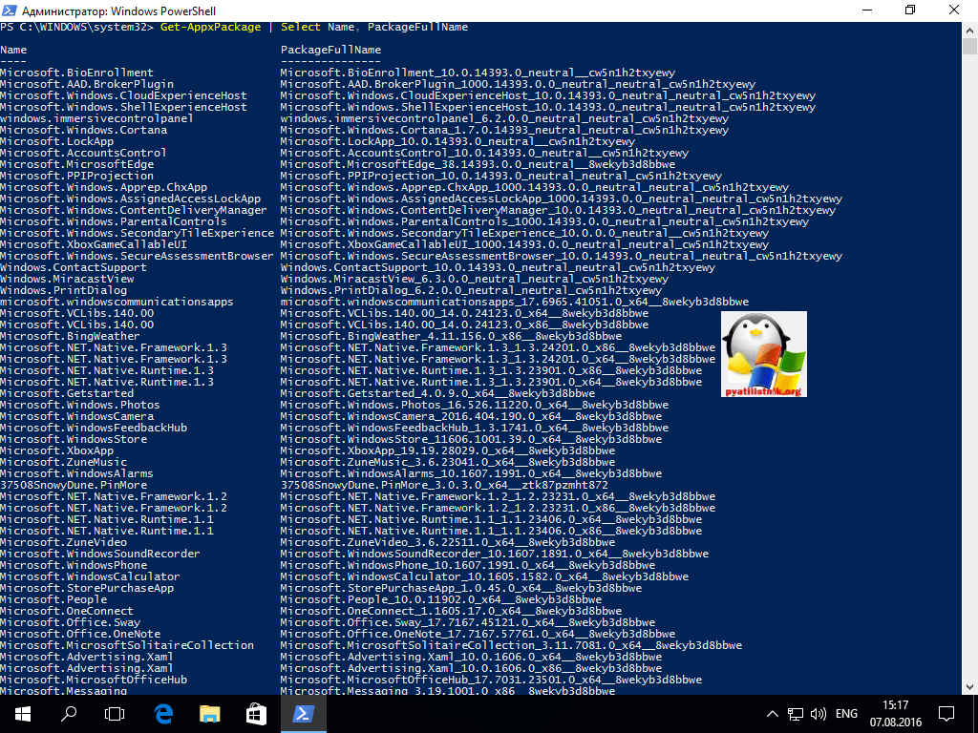Click Windows.MiracastView name entry
Screen dimensions: 978x733
pyautogui.click(x=67, y=279)
